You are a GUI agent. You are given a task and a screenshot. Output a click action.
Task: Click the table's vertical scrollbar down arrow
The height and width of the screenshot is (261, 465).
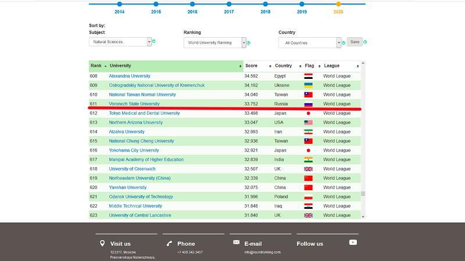click(363, 216)
